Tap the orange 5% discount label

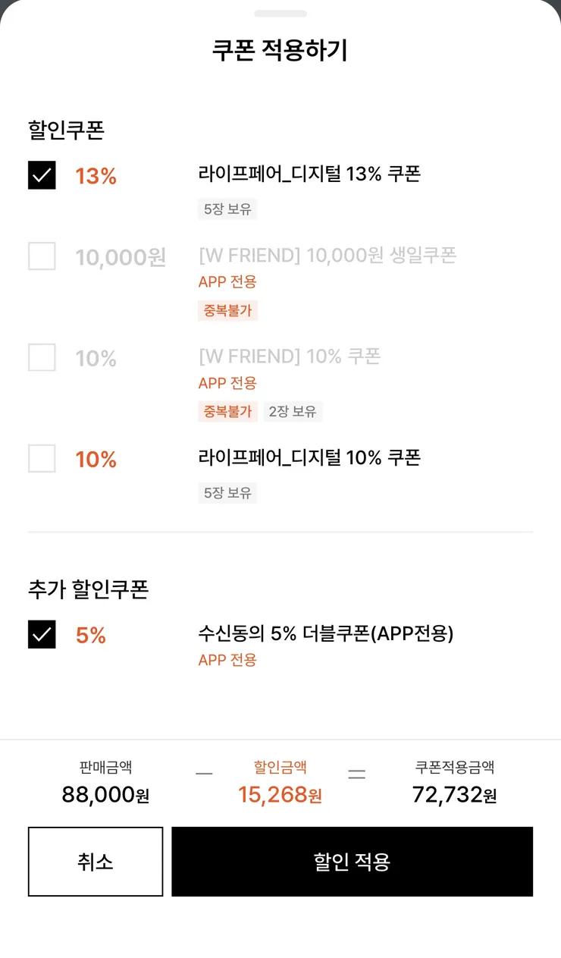coord(91,635)
